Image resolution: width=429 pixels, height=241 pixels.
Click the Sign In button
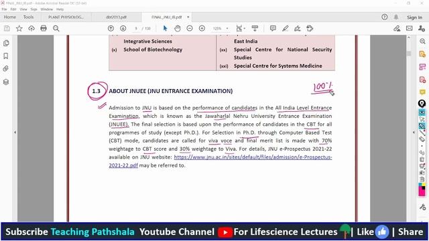(x=414, y=17)
